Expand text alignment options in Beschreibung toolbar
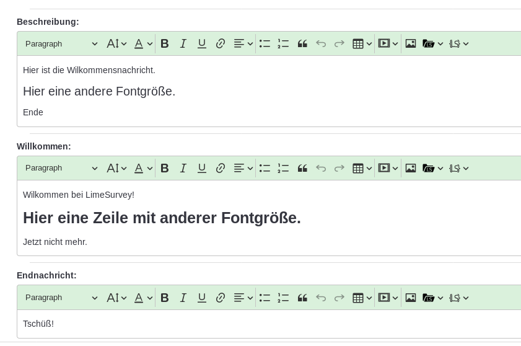The width and height of the screenshot is (521, 346). click(x=243, y=43)
